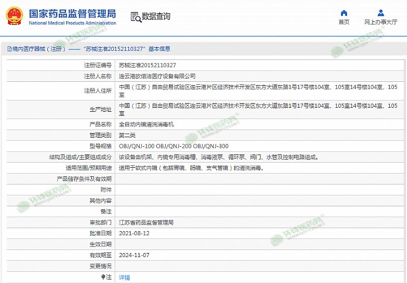Click the 数据查询 magnifier document icon
This screenshot has height=283, width=407.
point(136,17)
